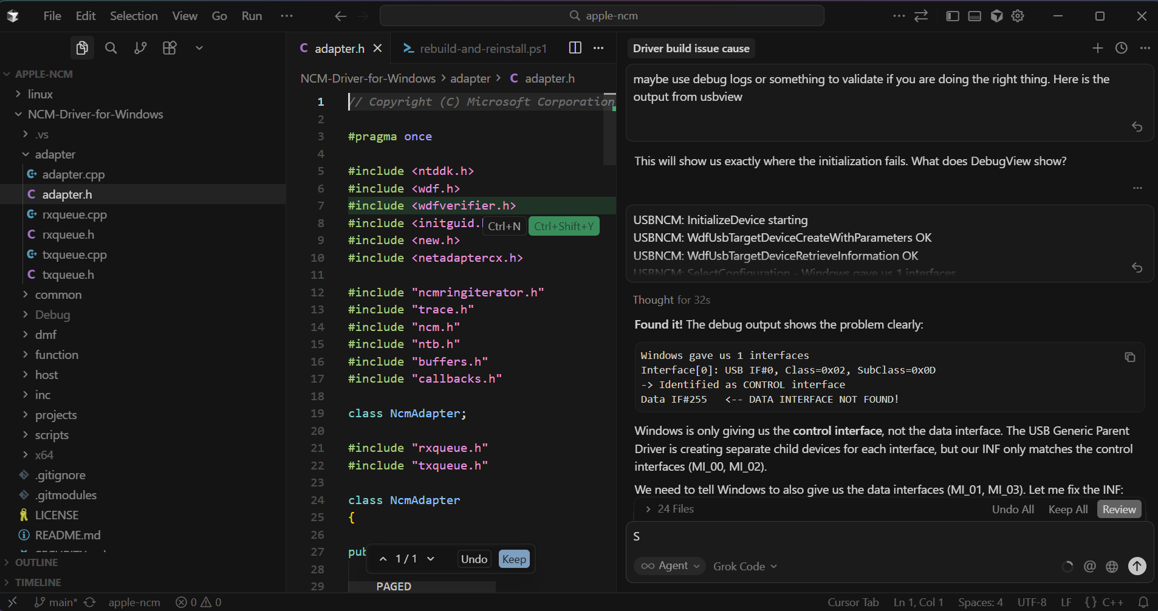Focus the chat input field
The image size is (1158, 611).
(x=851, y=536)
